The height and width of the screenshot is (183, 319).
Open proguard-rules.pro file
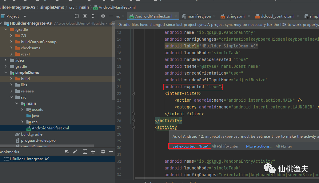pyautogui.click(x=38, y=140)
